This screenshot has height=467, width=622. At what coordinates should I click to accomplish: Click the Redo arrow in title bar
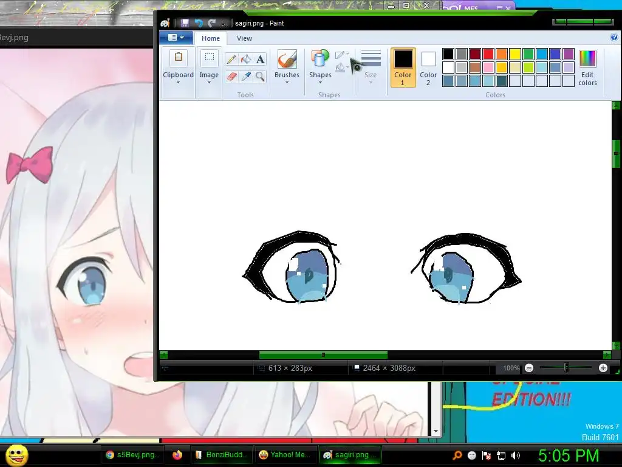pos(212,23)
